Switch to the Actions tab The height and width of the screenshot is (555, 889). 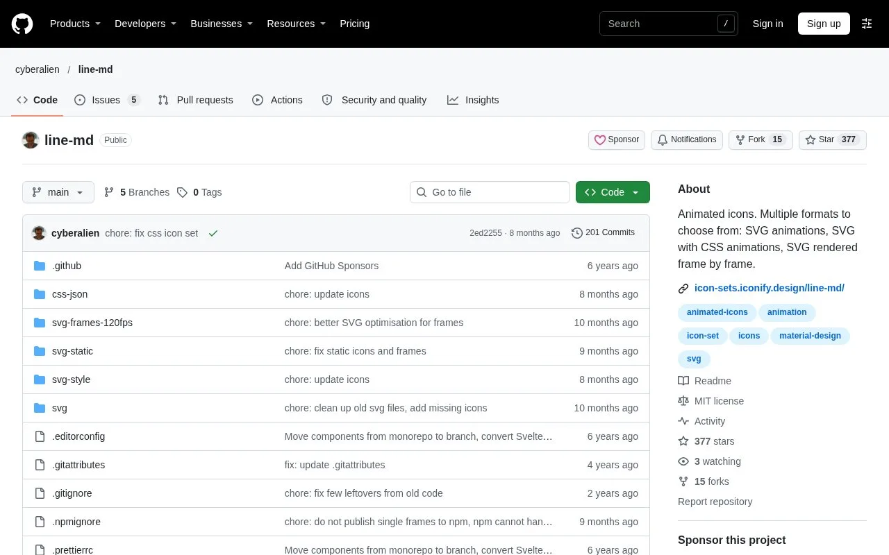coord(278,100)
